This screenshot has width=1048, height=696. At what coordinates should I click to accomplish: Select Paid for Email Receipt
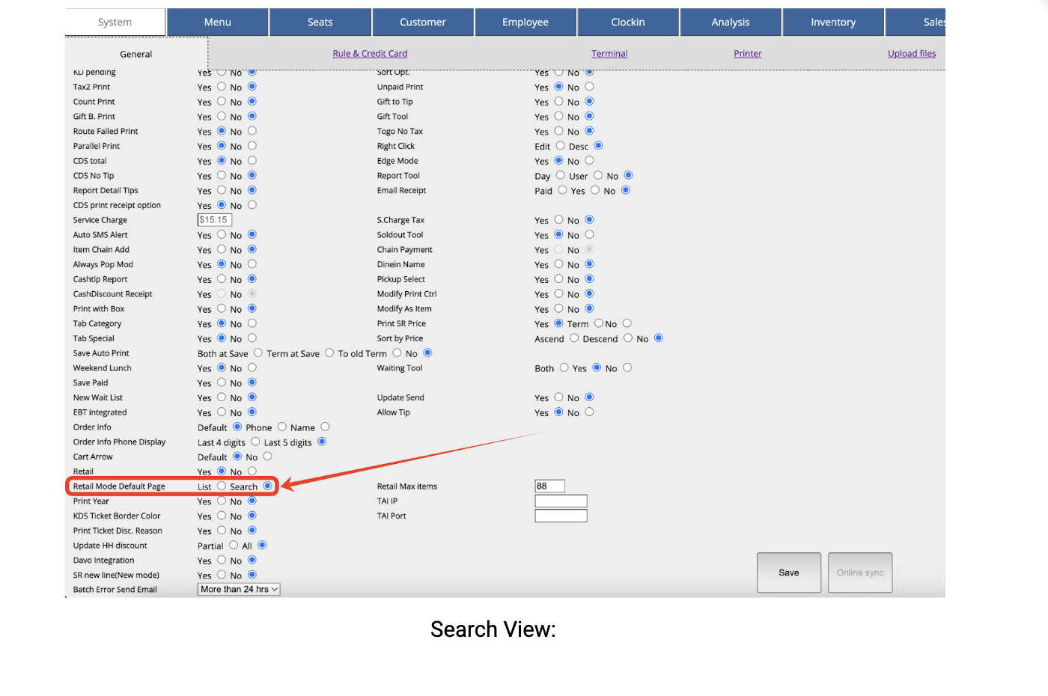tap(563, 190)
